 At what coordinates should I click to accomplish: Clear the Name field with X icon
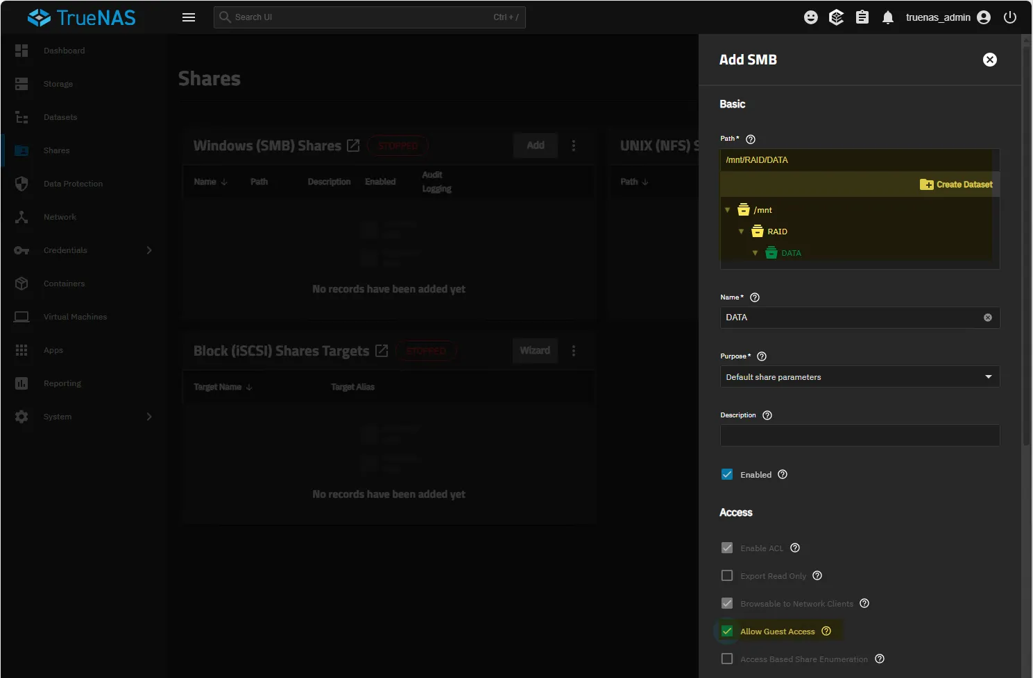point(987,318)
